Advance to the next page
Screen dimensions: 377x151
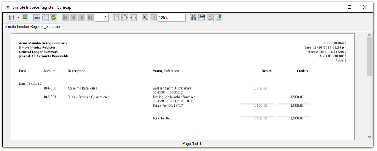82,18
